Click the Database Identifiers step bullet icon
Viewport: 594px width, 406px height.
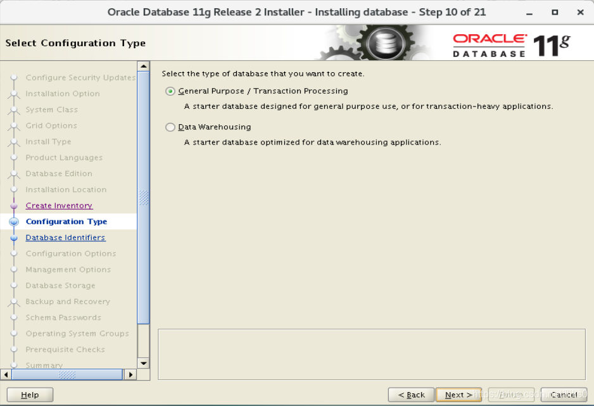[x=14, y=238]
